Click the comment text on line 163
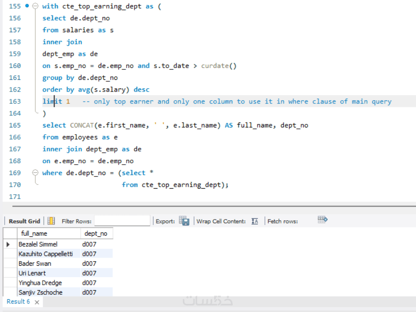 (x=237, y=101)
